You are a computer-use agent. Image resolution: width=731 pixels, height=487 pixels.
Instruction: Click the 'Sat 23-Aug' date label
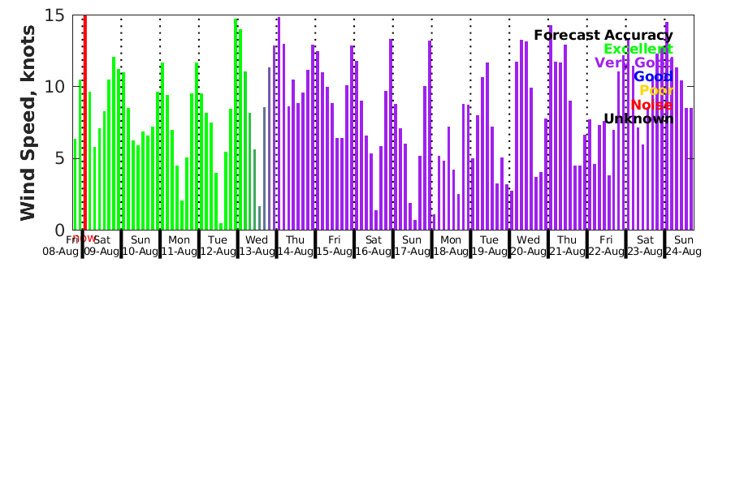(645, 246)
